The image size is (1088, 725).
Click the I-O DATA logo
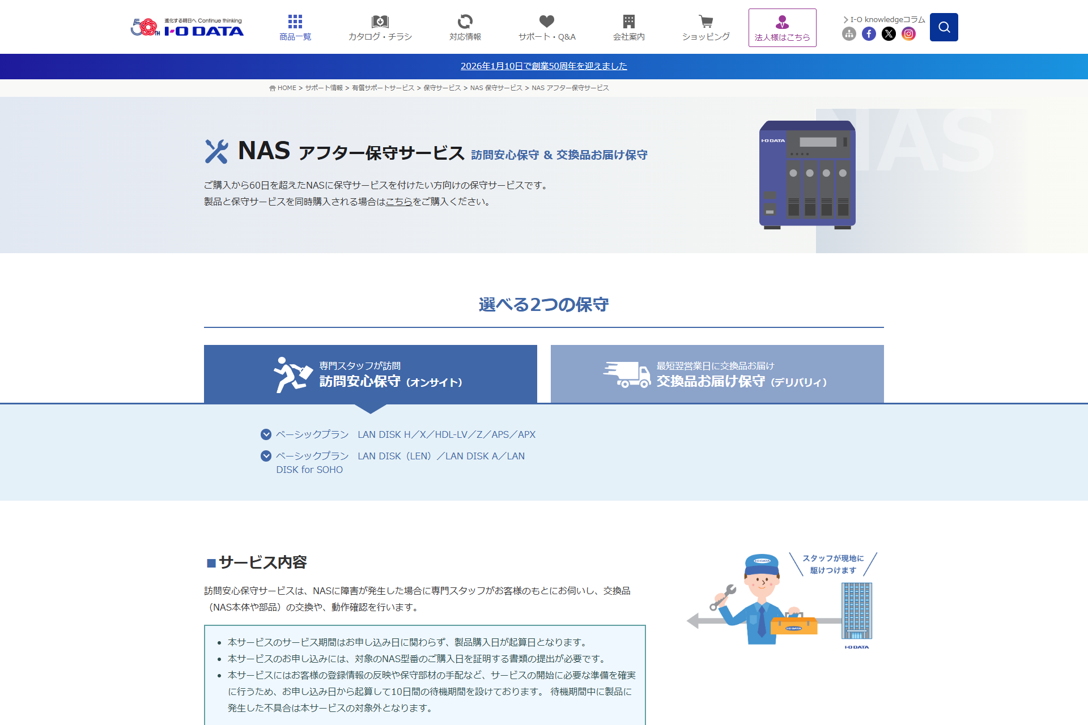187,27
